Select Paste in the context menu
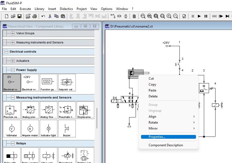This screenshot has height=163, width=232. [168, 90]
